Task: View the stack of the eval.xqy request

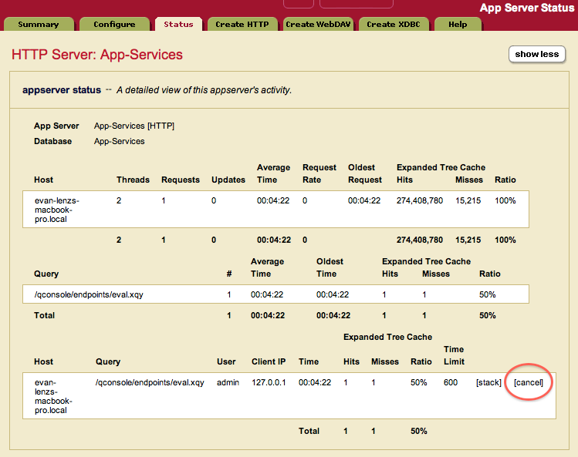Action: coord(488,382)
